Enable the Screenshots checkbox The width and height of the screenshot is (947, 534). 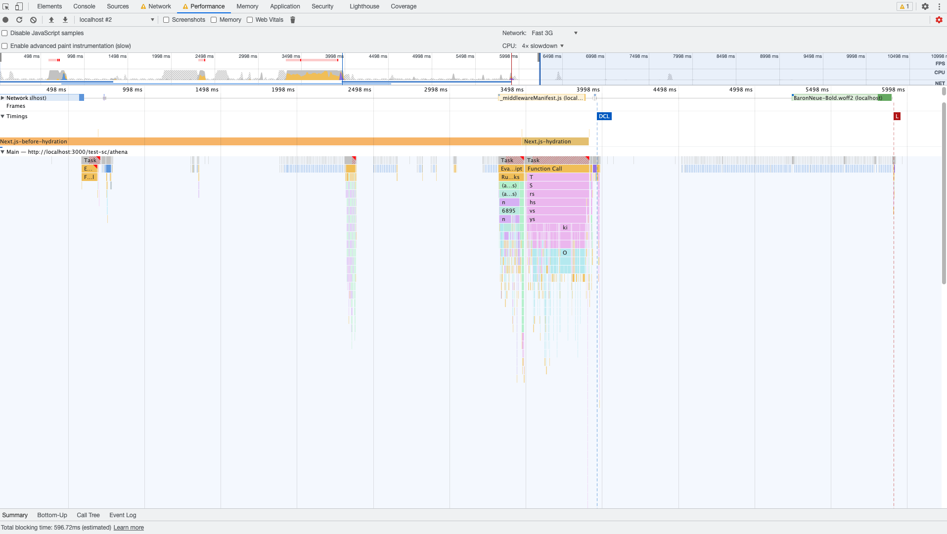click(x=166, y=20)
